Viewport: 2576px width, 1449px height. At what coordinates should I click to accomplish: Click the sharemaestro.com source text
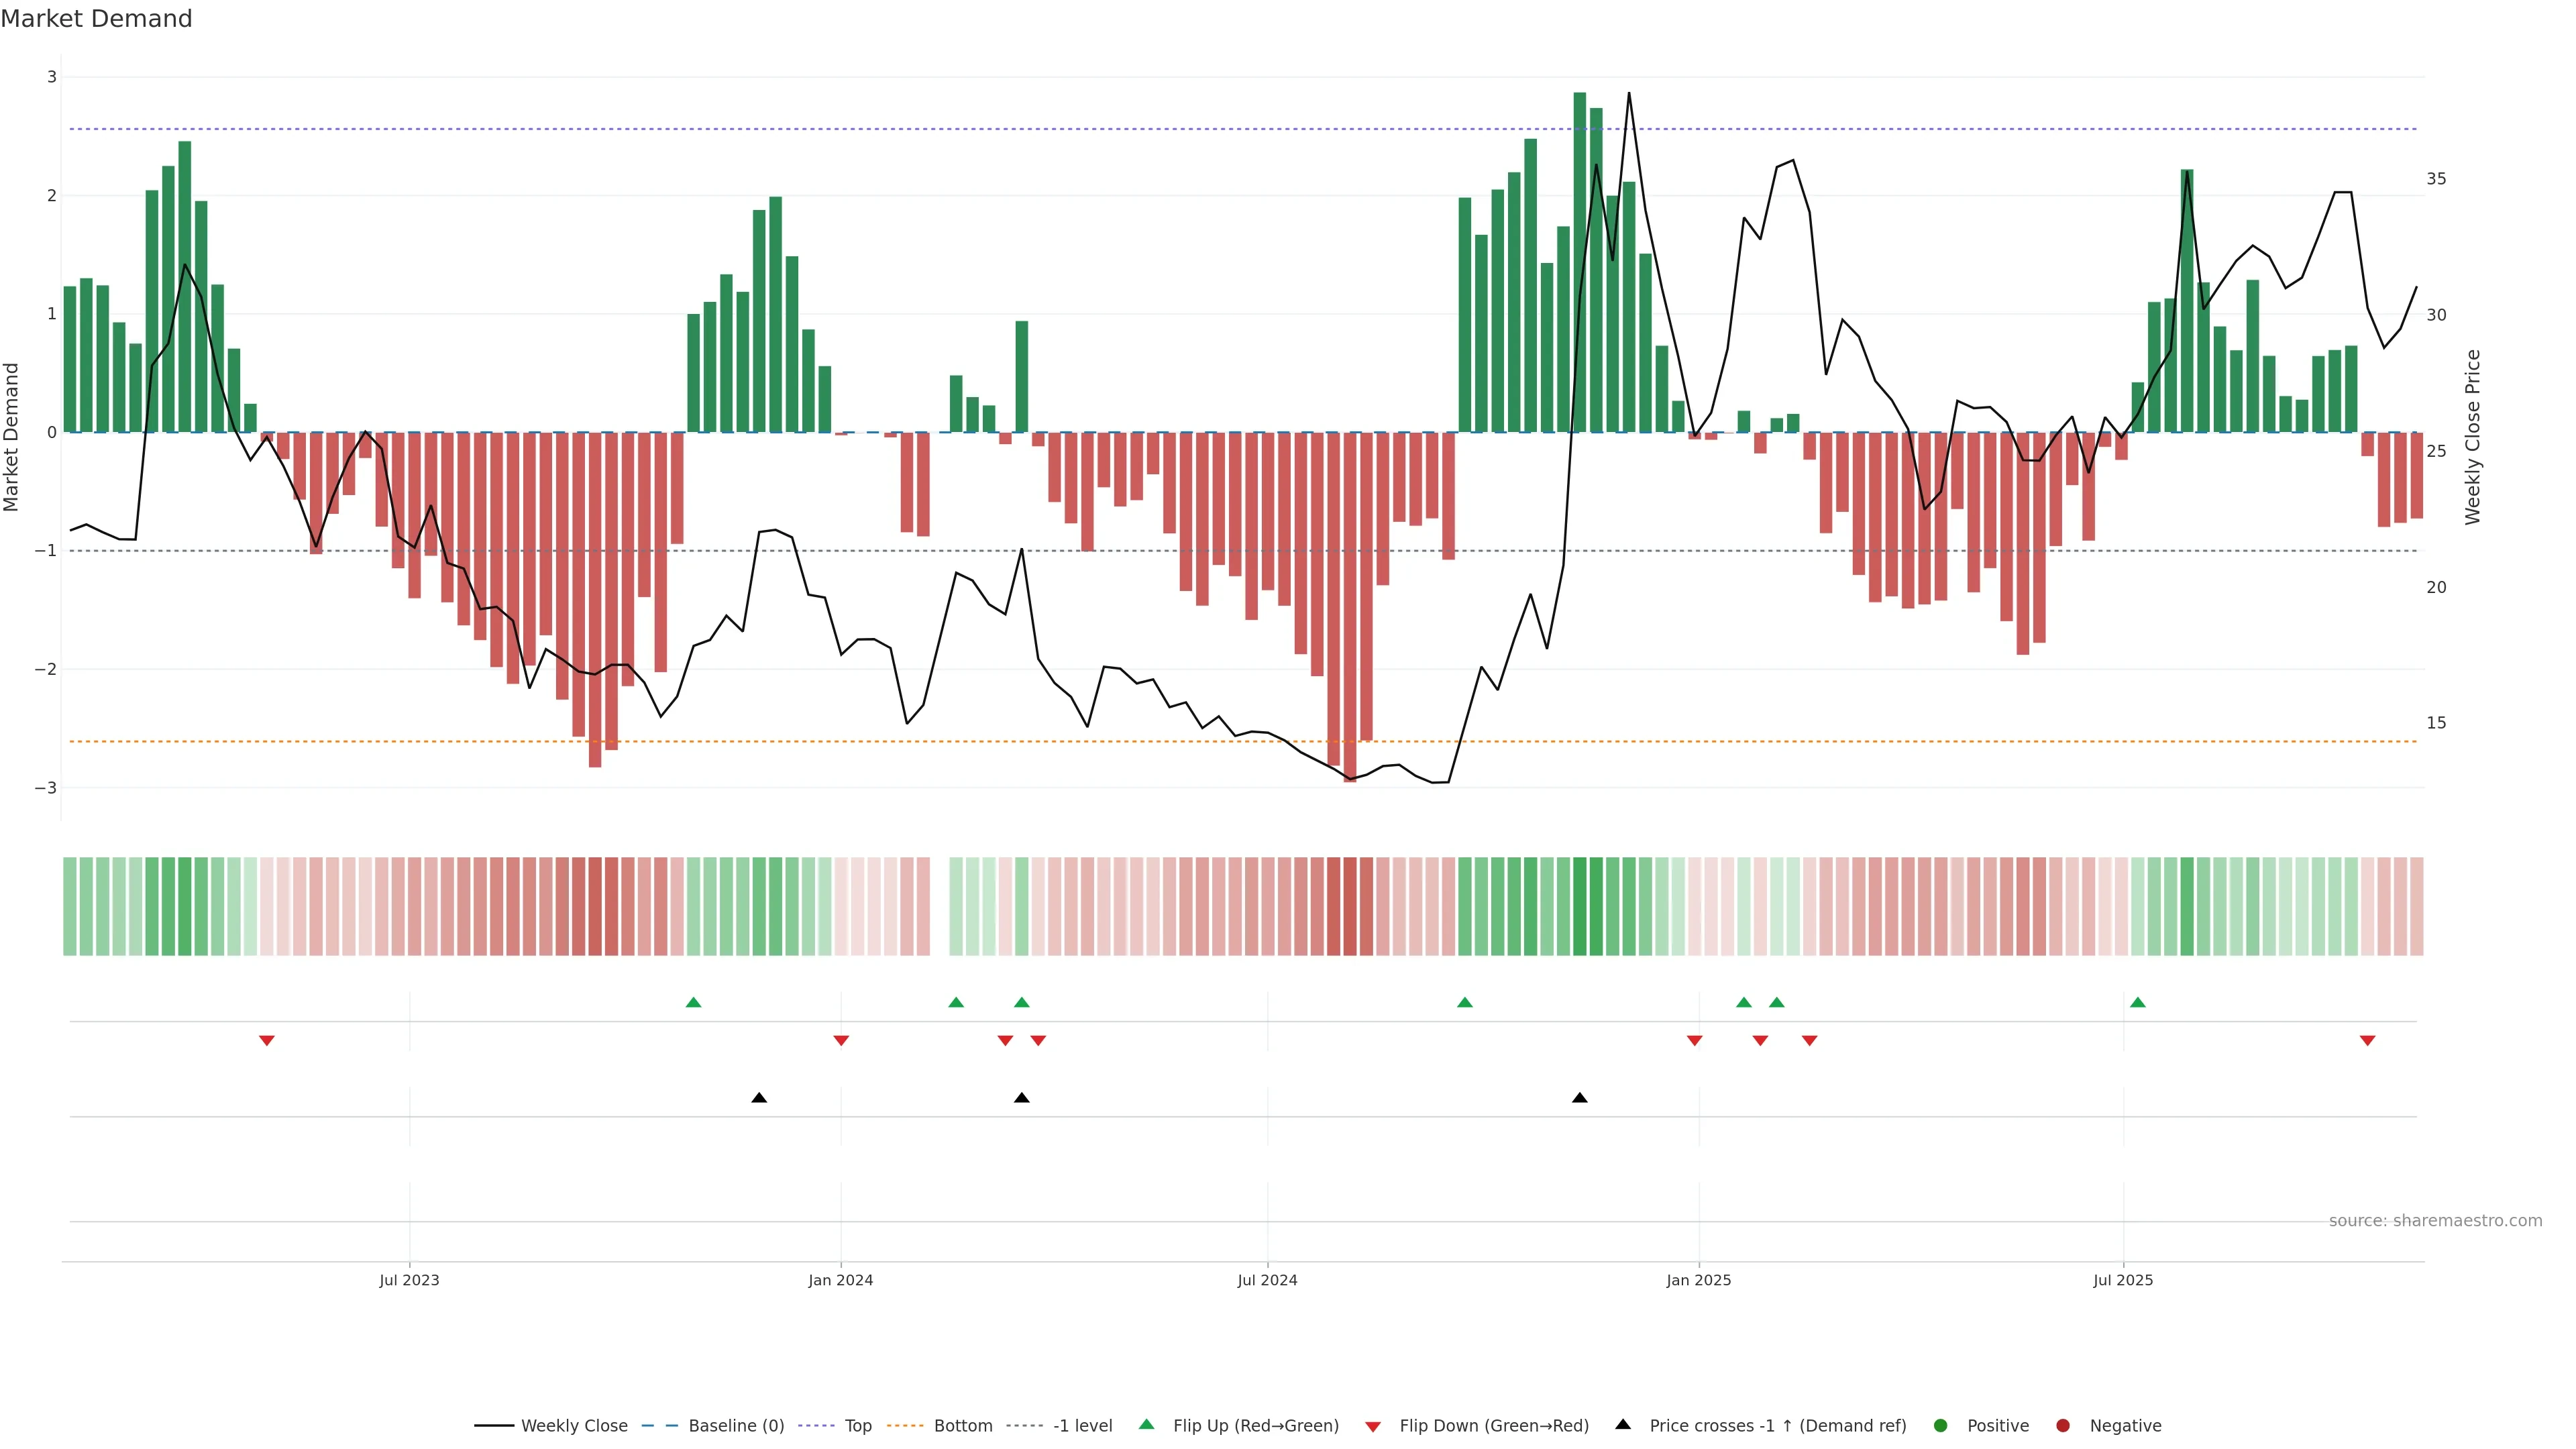2435,1221
